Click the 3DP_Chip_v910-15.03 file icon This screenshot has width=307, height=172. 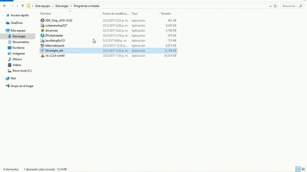(42, 20)
